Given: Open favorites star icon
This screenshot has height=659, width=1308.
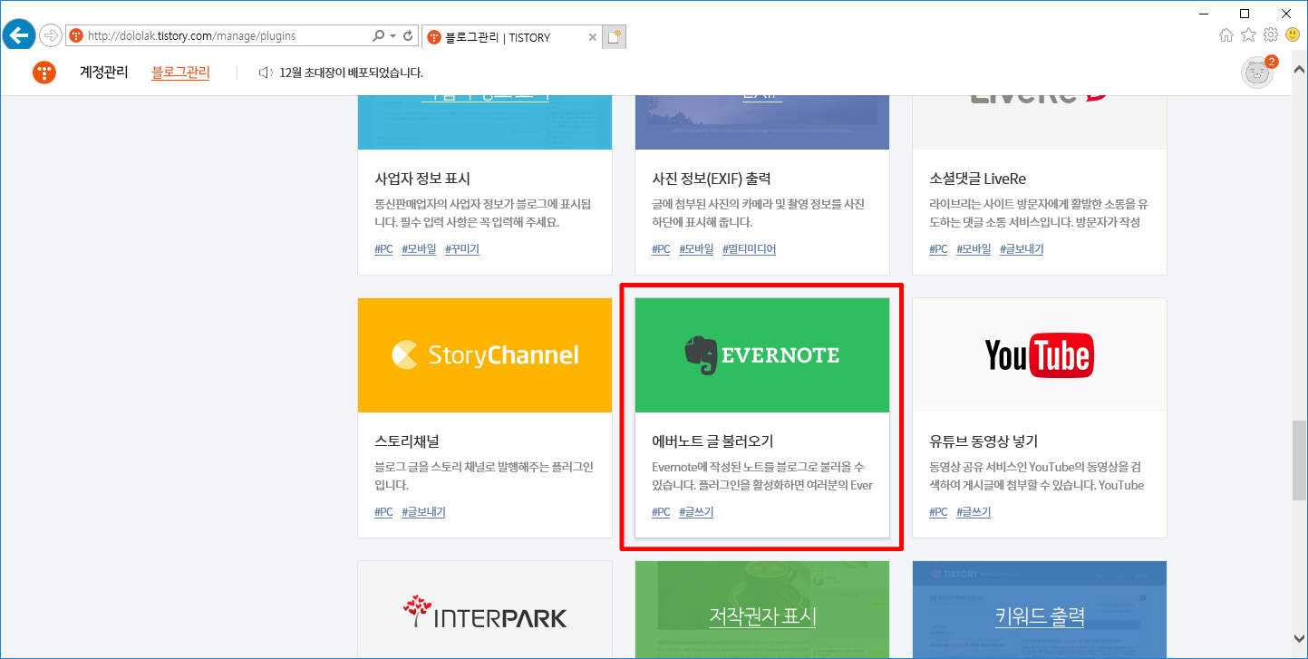Looking at the screenshot, I should coord(1249,35).
